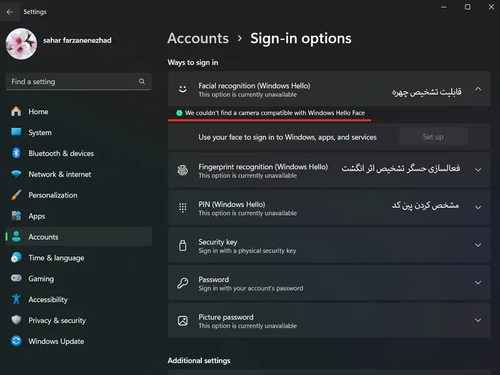Click the Password key icon

(182, 283)
